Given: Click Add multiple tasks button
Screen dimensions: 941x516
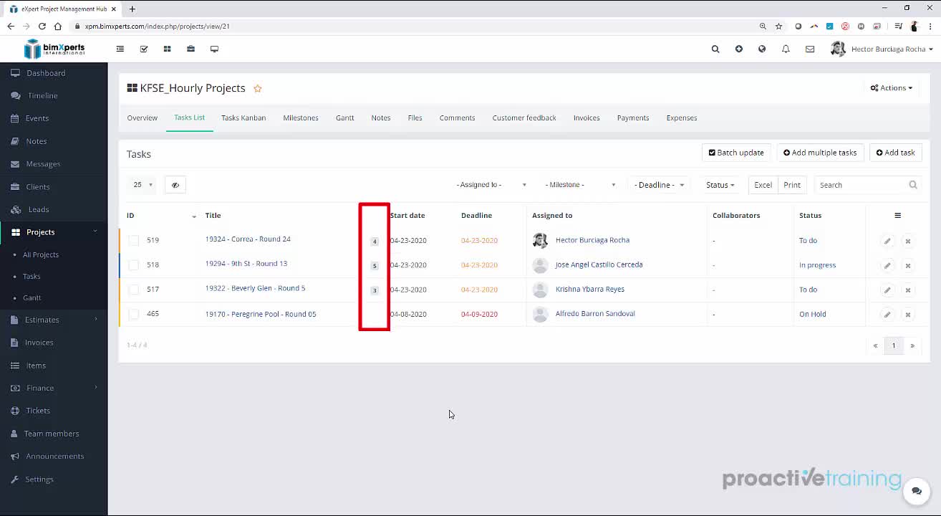Looking at the screenshot, I should pyautogui.click(x=820, y=153).
